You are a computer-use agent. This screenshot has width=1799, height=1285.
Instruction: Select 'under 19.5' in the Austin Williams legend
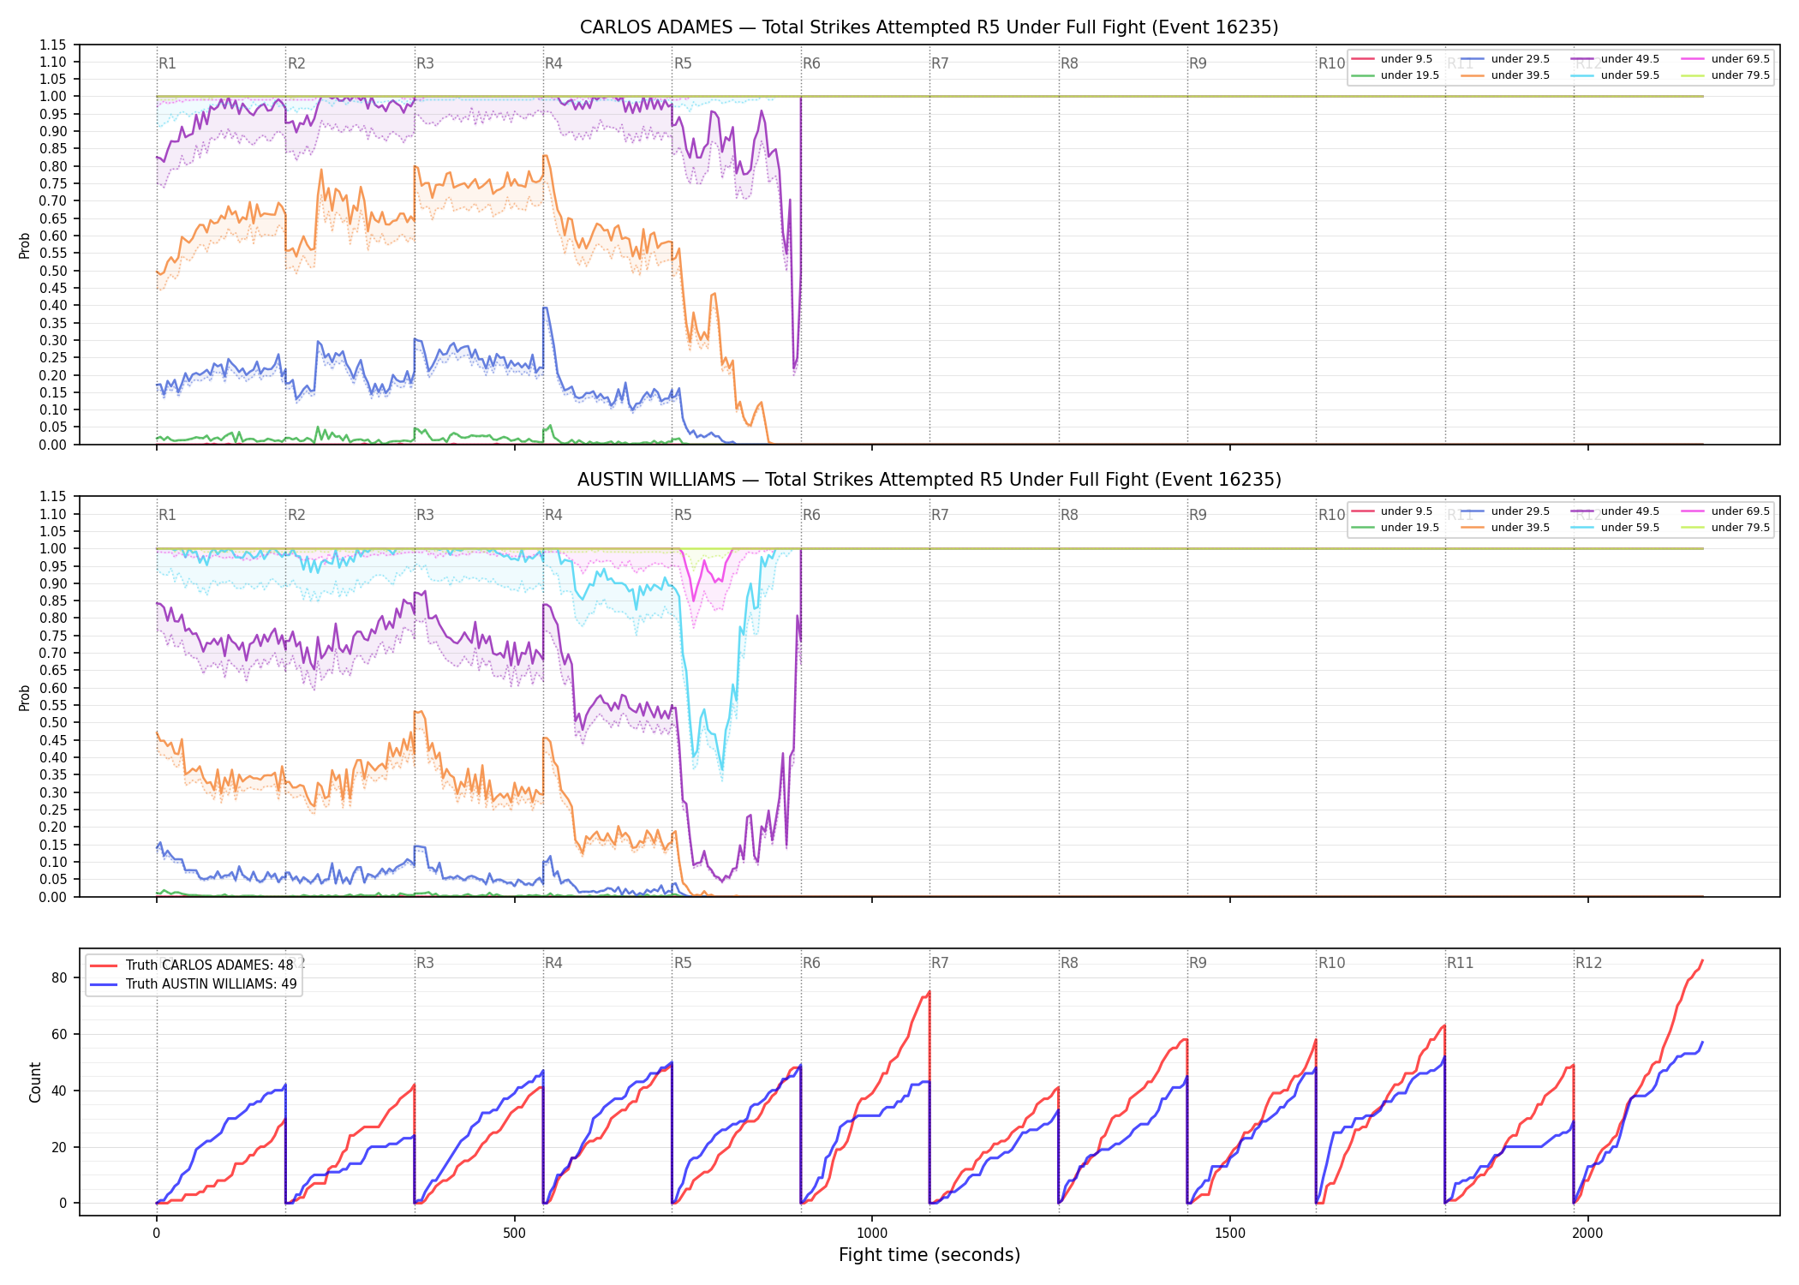click(x=1396, y=528)
